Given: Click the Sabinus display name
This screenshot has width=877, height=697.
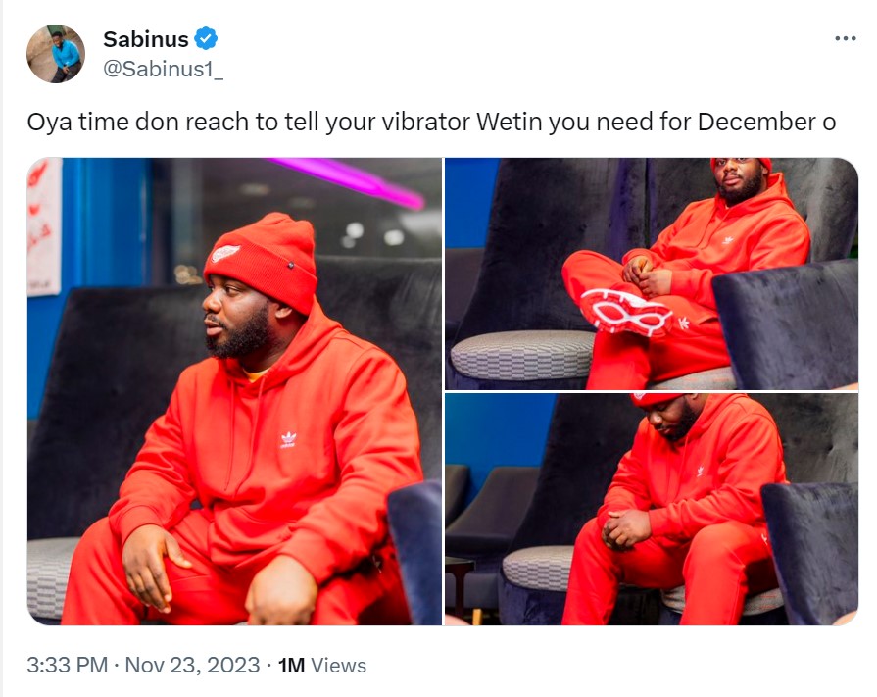Looking at the screenshot, I should [146, 39].
